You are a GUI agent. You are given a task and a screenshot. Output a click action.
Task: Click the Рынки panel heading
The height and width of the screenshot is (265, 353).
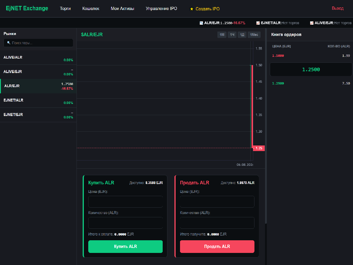(10, 34)
